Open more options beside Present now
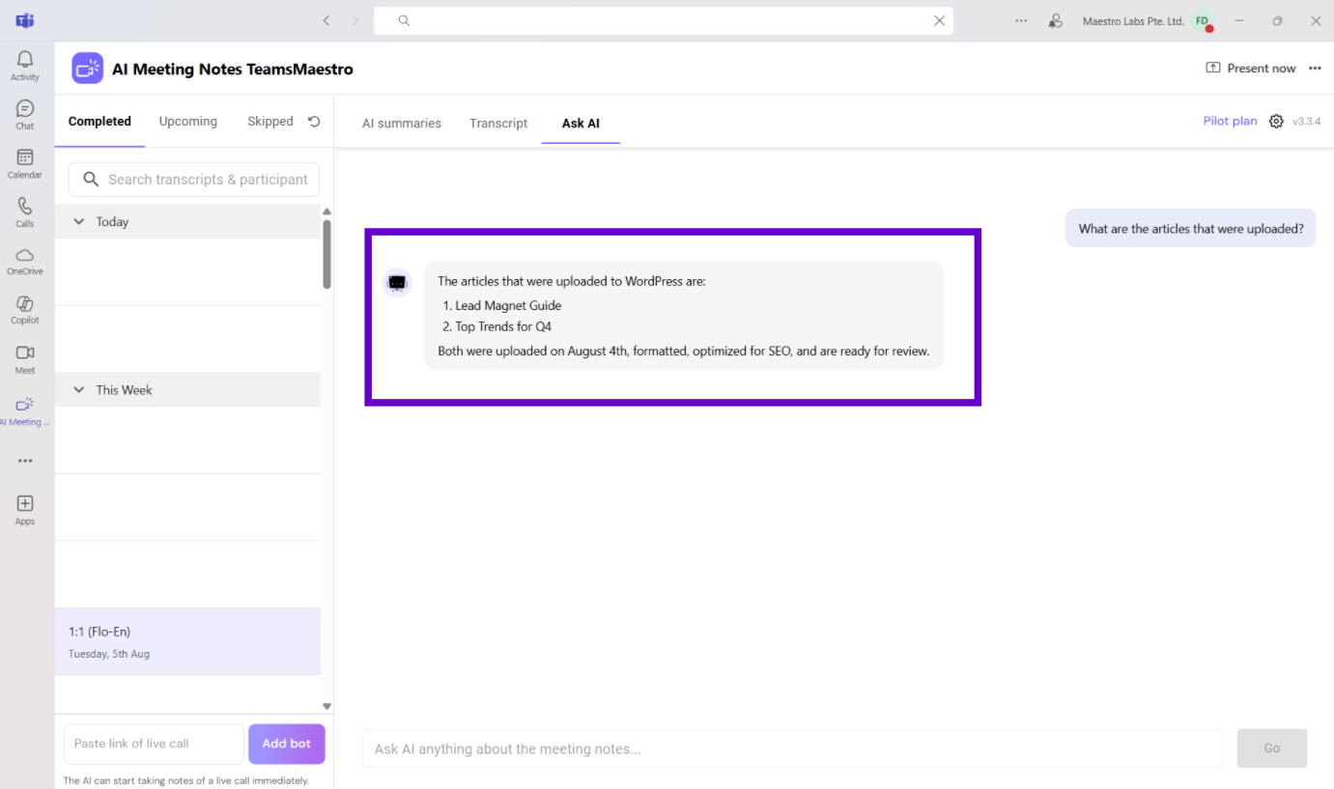The image size is (1334, 789). [x=1315, y=69]
